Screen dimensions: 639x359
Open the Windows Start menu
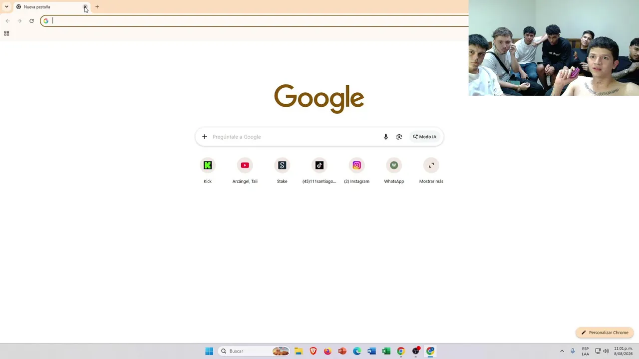[x=209, y=351]
